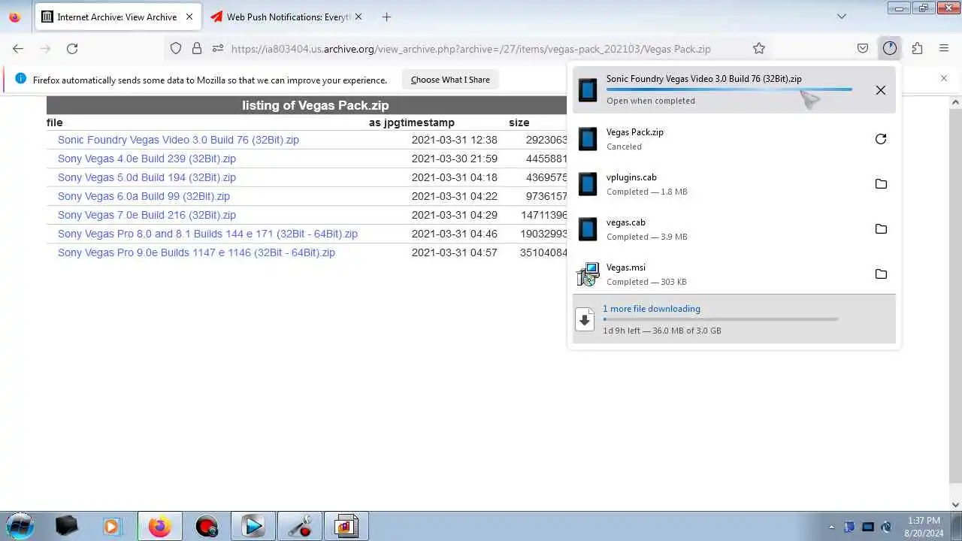Click the address bar URL field
The width and height of the screenshot is (962, 541).
pos(470,49)
